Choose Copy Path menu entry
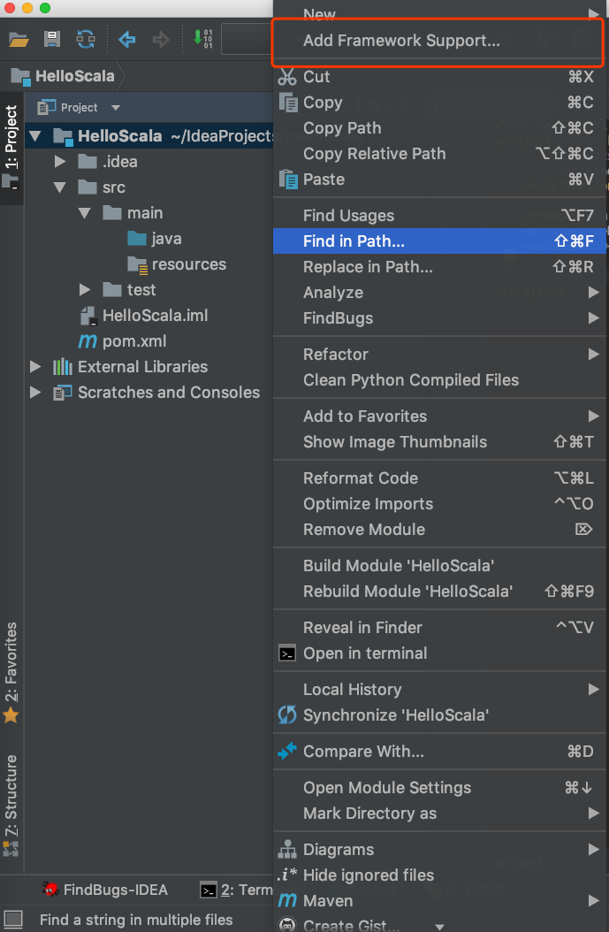Image resolution: width=609 pixels, height=932 pixels. tap(439, 128)
